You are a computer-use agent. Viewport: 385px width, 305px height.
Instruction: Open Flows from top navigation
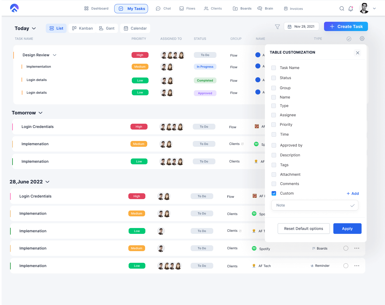coord(187,8)
